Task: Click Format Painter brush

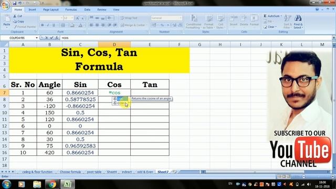Action: [25, 27]
